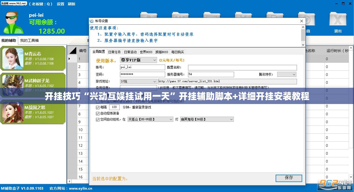This screenshot has width=354, height=192.
Task: Switch to the 每日购买 tab
Action: tap(178, 52)
